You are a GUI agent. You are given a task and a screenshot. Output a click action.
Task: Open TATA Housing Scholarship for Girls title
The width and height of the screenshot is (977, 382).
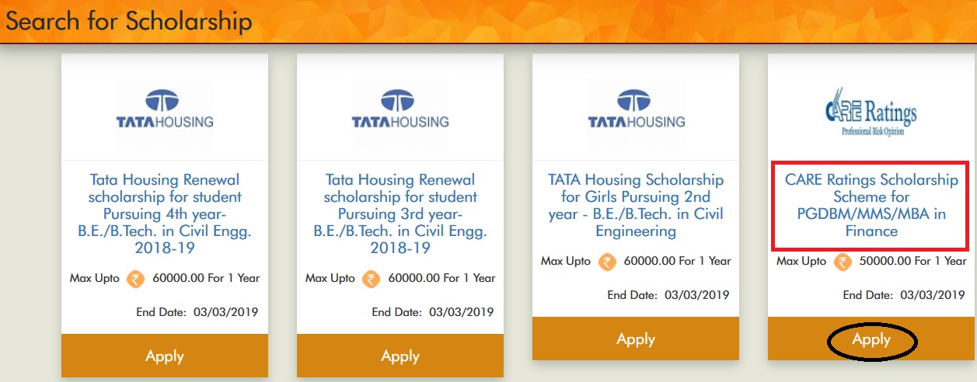(636, 205)
